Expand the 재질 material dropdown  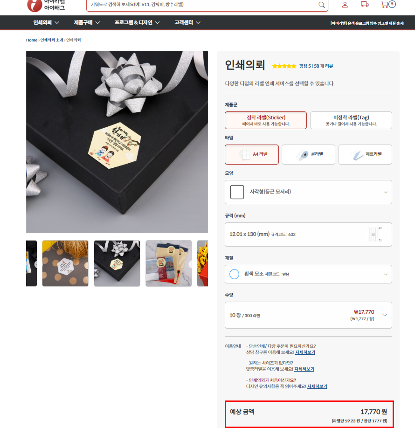point(308,274)
